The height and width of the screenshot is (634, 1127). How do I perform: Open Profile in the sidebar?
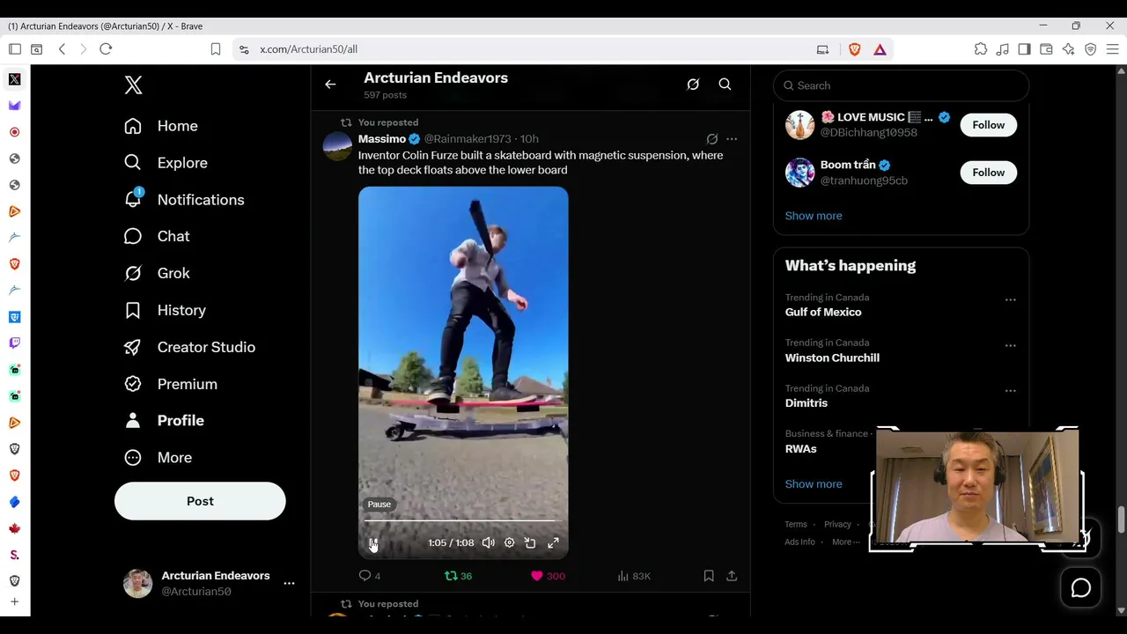pos(165,421)
